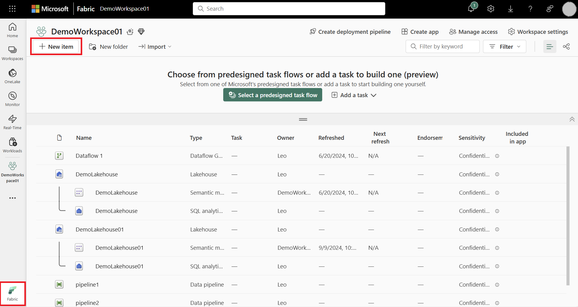The width and height of the screenshot is (578, 307).
Task: Open the settings gear in header
Action: click(491, 9)
